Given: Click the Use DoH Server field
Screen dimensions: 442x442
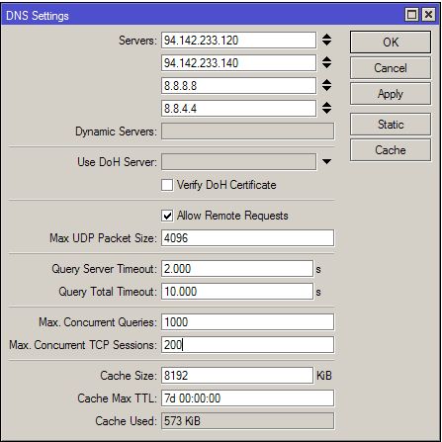Looking at the screenshot, I should tap(238, 162).
